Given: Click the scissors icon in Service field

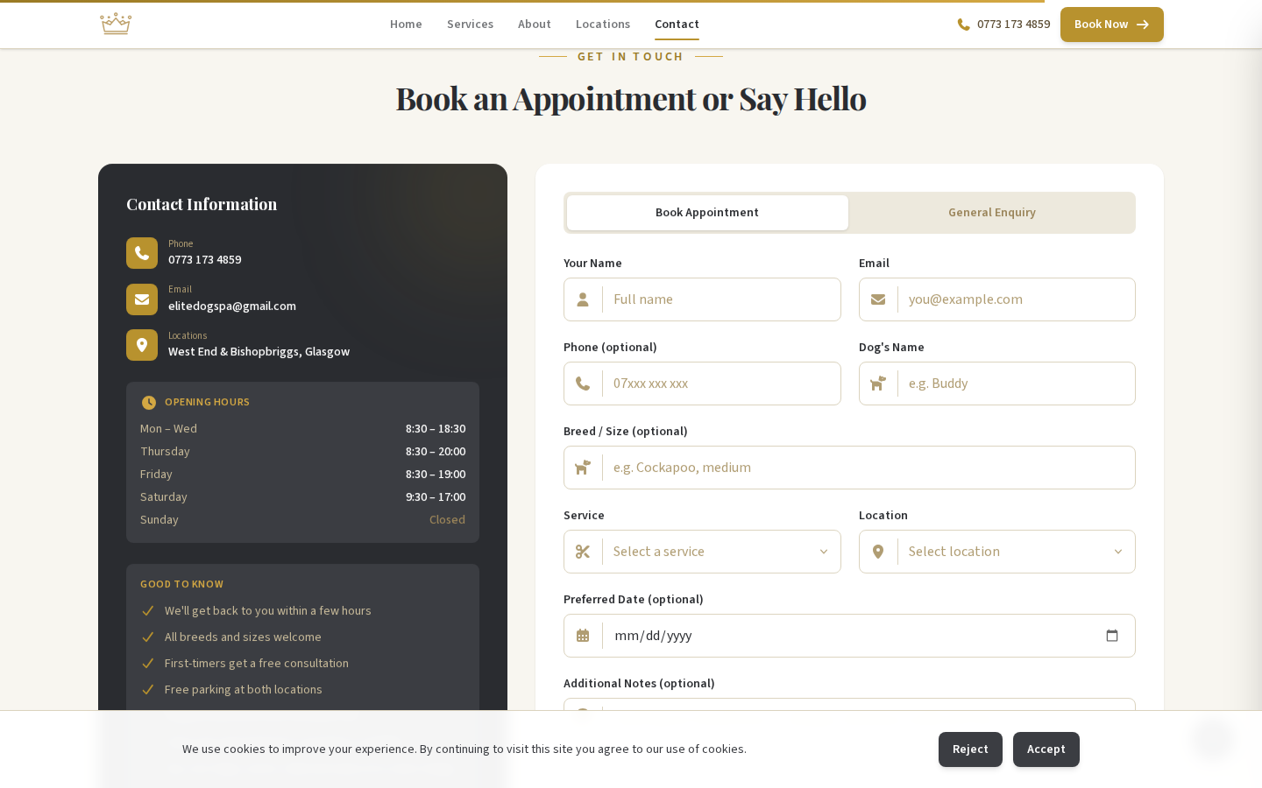Looking at the screenshot, I should 583,552.
